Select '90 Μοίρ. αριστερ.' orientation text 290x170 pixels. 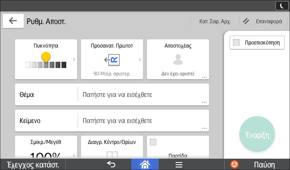(112, 74)
